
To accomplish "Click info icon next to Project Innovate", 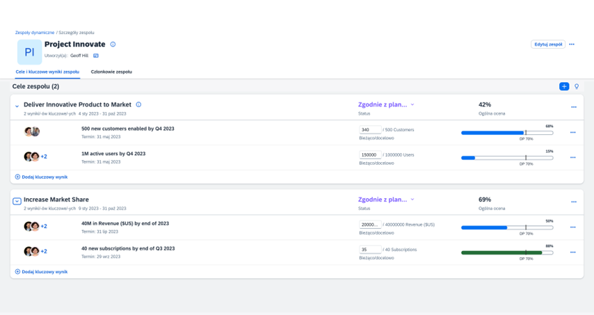I will pos(113,45).
